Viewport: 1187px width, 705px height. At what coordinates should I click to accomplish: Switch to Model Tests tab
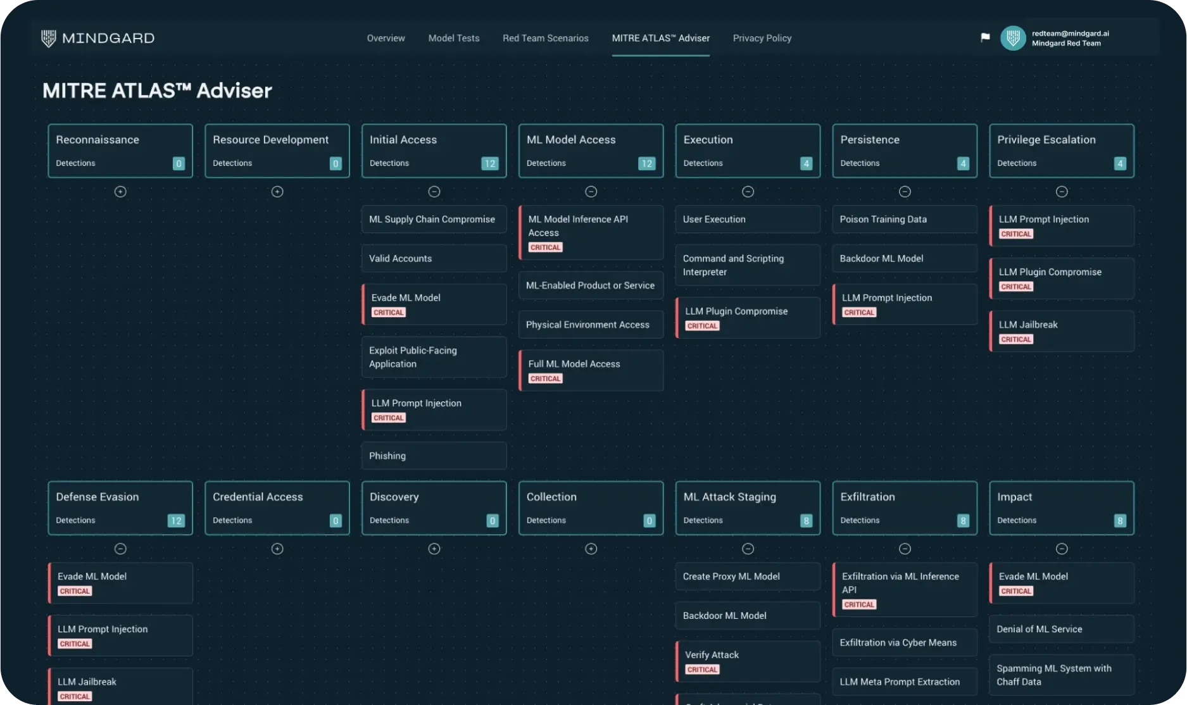pos(454,38)
